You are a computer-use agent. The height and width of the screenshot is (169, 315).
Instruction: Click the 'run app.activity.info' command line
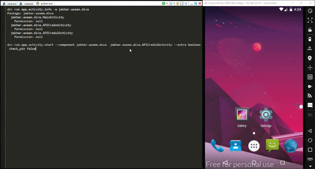click(48, 10)
